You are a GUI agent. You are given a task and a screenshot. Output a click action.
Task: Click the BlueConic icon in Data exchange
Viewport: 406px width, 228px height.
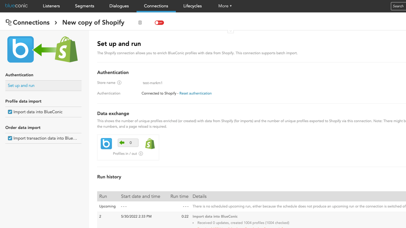(x=106, y=143)
